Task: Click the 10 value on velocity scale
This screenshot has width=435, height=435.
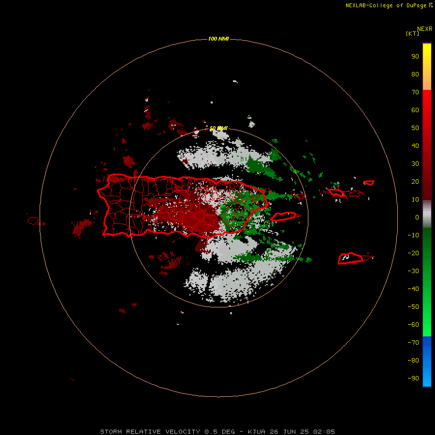Action: pos(415,200)
